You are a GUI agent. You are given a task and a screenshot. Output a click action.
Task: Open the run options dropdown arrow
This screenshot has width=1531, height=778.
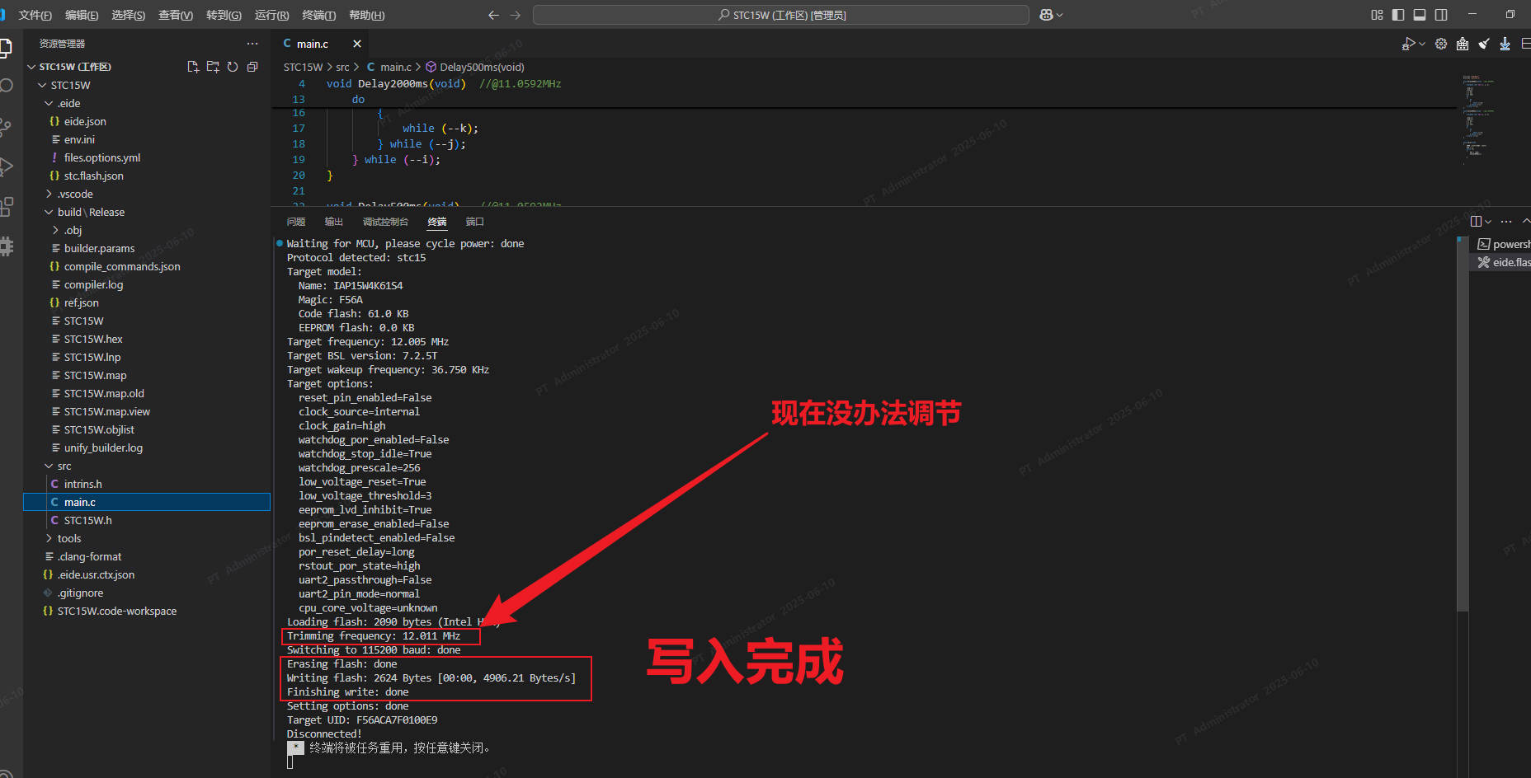pyautogui.click(x=1421, y=44)
